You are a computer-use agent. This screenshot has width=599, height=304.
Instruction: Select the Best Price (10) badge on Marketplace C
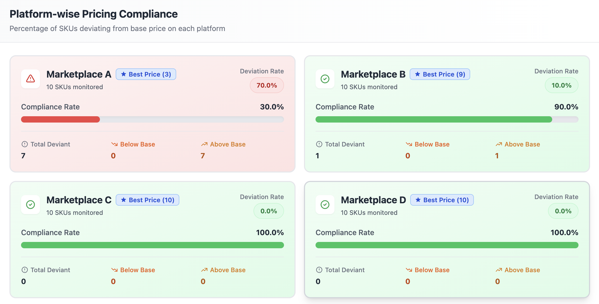coord(148,200)
